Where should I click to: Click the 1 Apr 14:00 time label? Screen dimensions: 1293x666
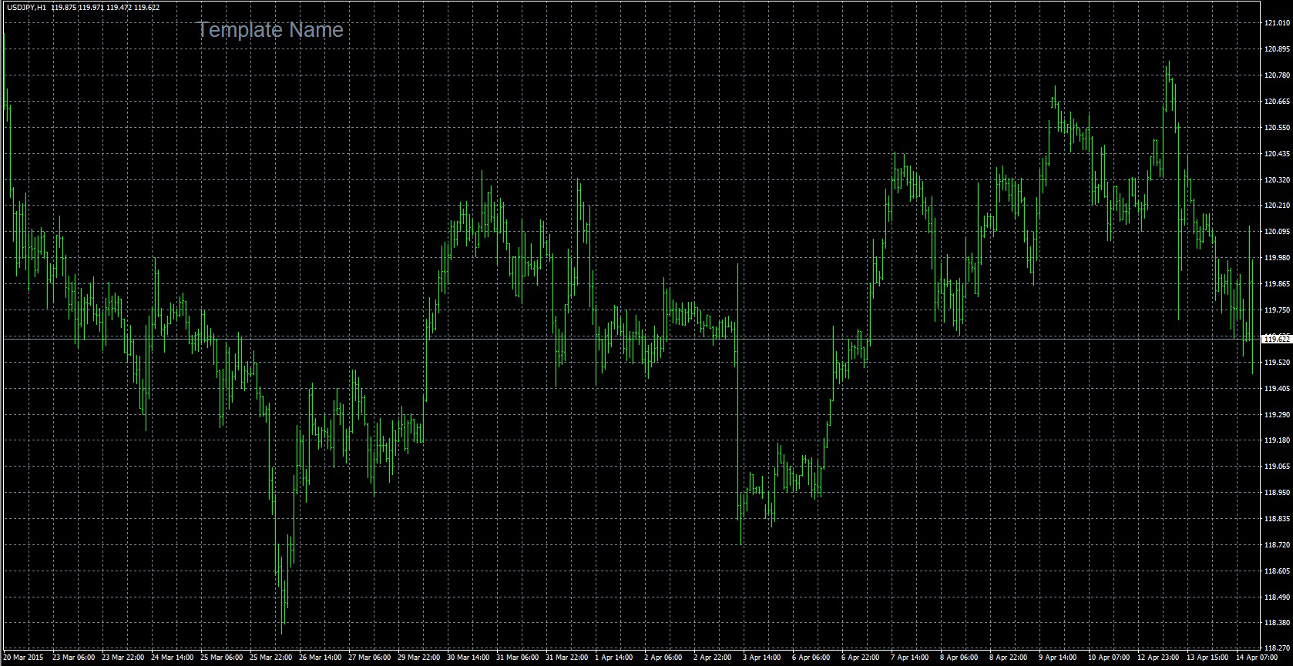coord(614,658)
